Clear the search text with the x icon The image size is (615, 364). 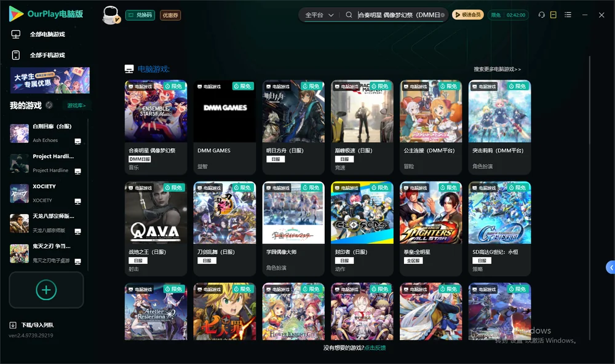click(443, 15)
